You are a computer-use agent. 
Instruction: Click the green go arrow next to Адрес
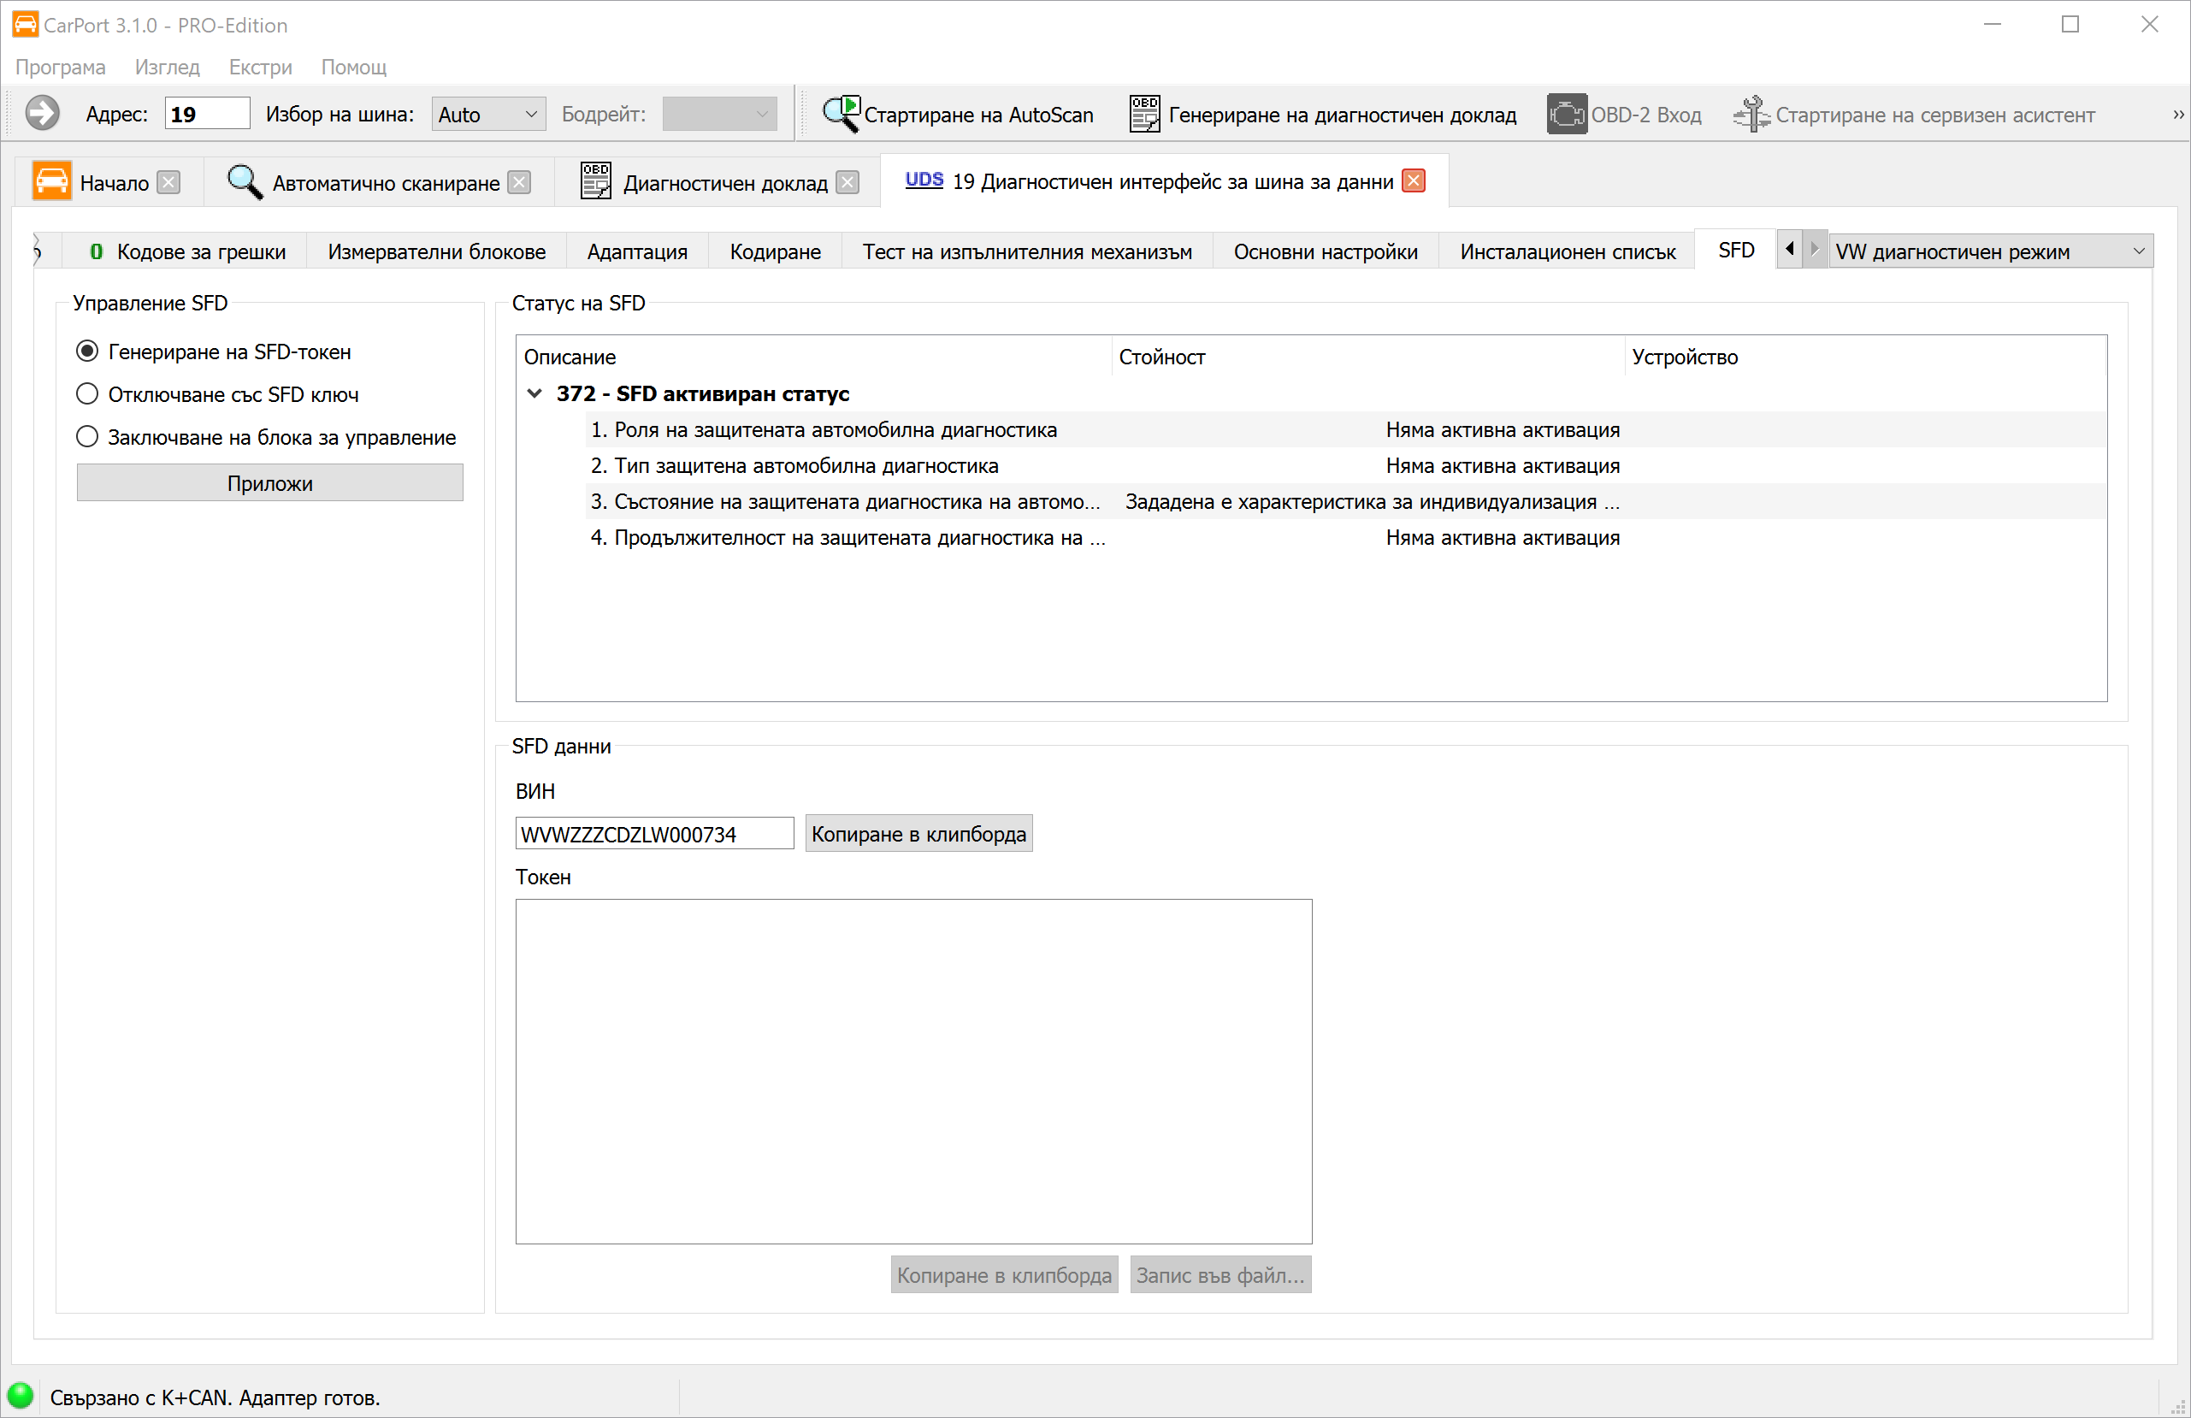click(43, 115)
